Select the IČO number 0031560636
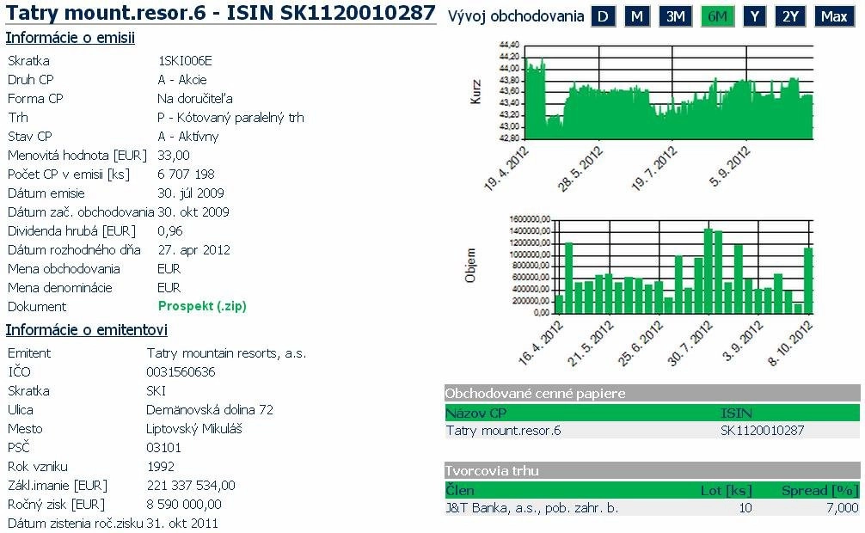 (181, 372)
